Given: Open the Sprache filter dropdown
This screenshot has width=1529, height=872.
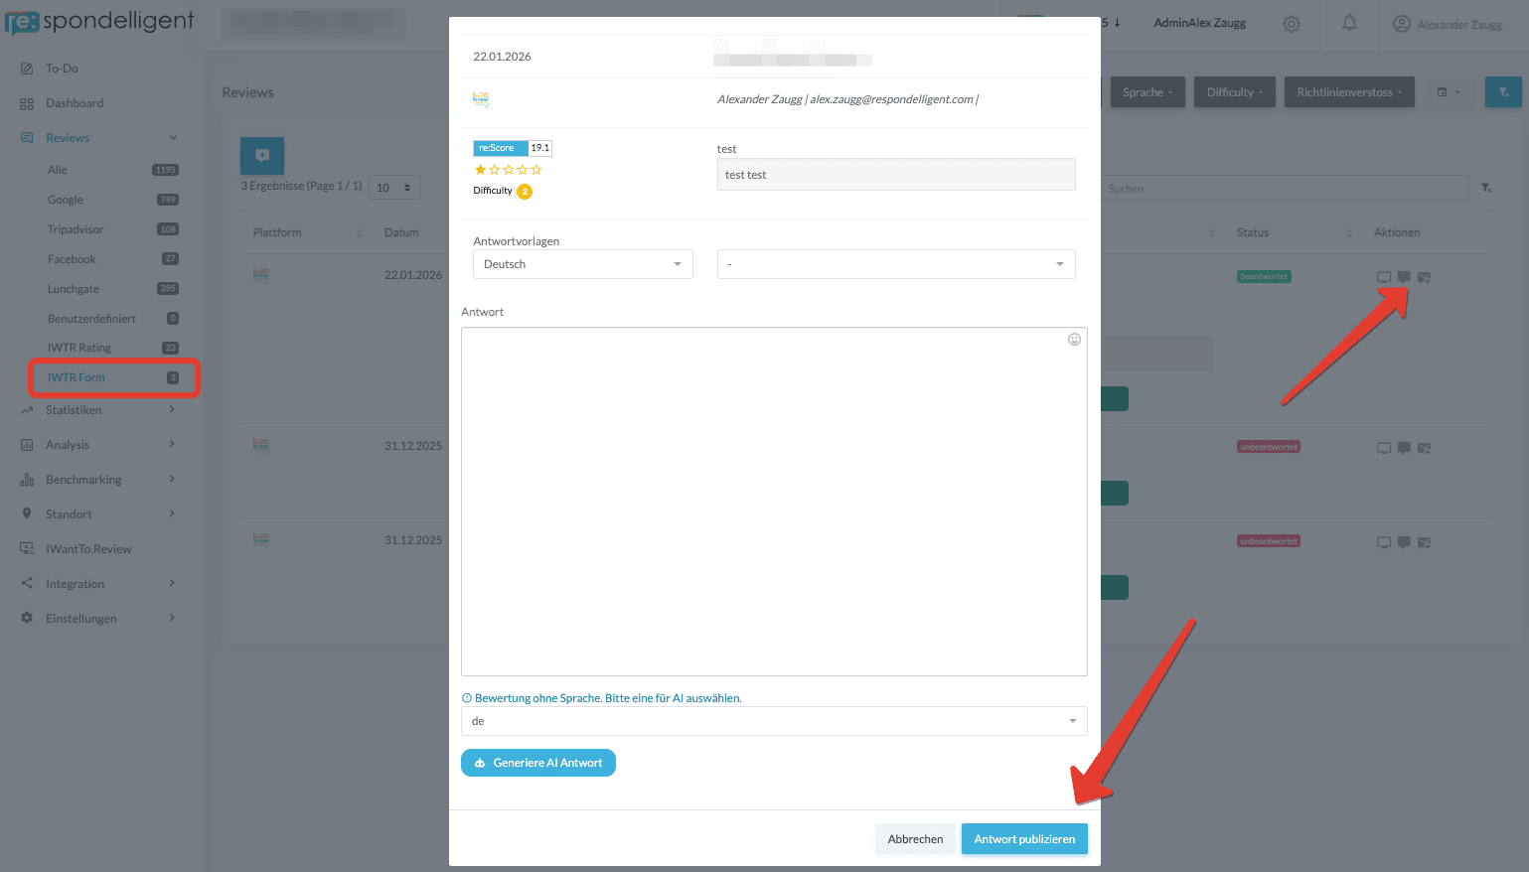Looking at the screenshot, I should [1147, 92].
